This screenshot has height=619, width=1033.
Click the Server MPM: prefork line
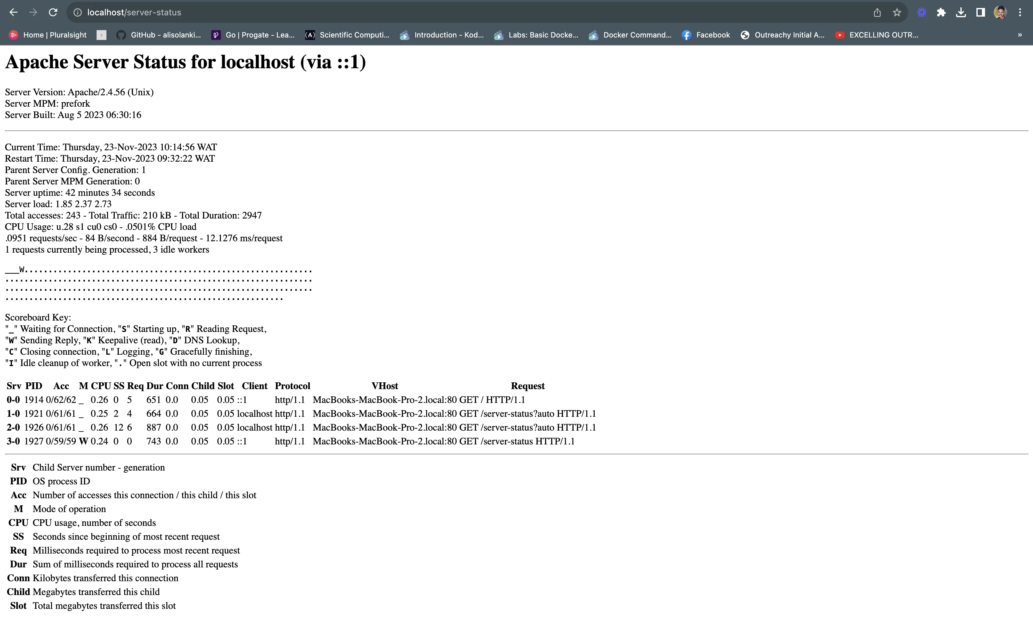pos(48,104)
